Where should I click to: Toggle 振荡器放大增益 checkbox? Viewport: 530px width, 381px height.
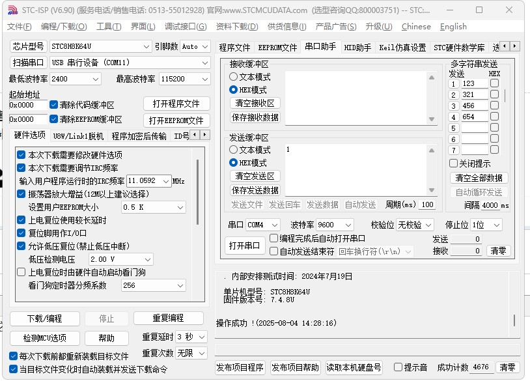pos(21,193)
